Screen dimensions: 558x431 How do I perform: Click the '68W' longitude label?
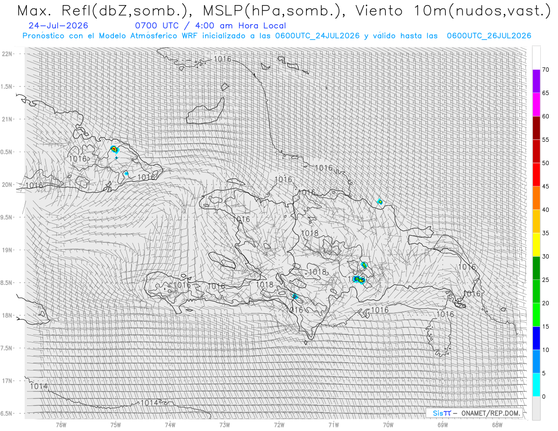[x=497, y=425]
